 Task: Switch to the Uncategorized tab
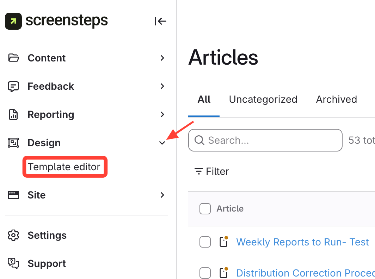pyautogui.click(x=263, y=99)
